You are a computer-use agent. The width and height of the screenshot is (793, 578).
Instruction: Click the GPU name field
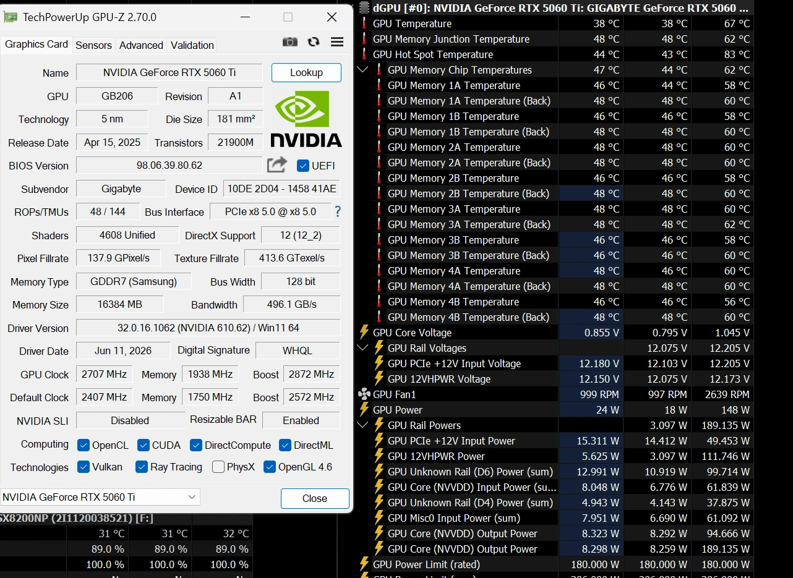[x=169, y=72]
